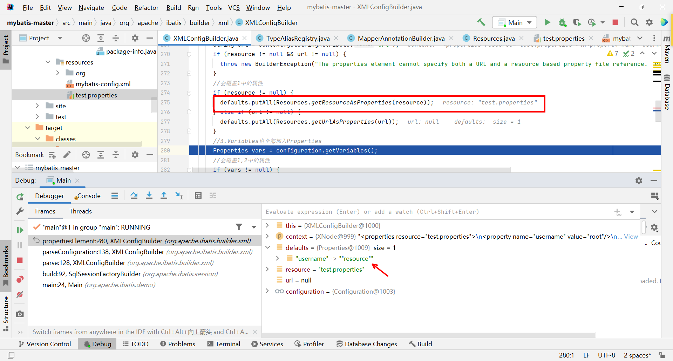Collapse all in Project panel
The height and width of the screenshot is (361, 673).
[116, 38]
